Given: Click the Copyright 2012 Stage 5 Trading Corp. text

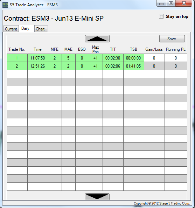Looking at the screenshot, I should click(x=162, y=203).
